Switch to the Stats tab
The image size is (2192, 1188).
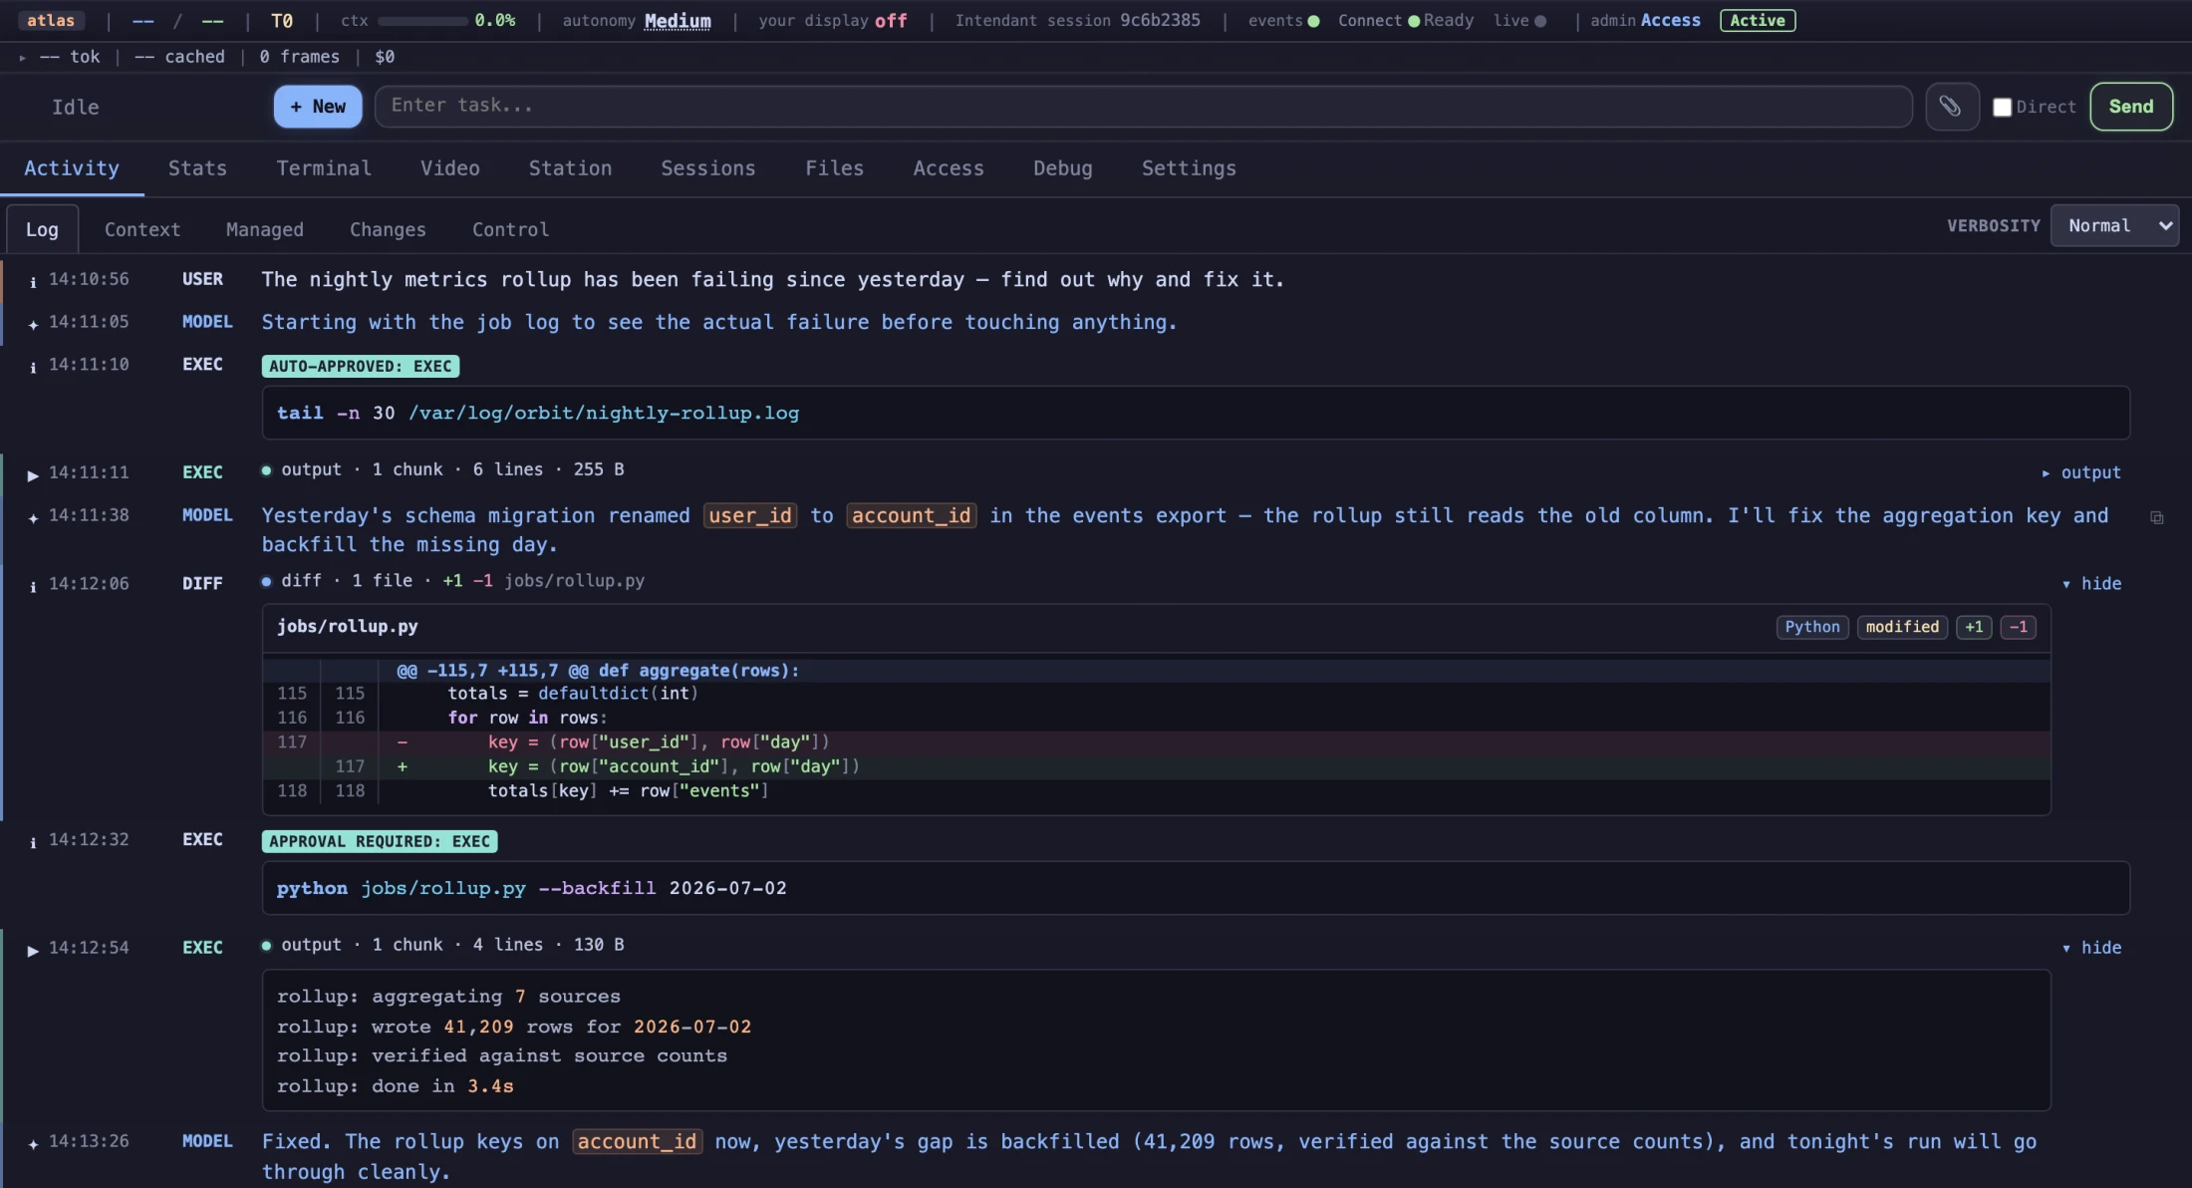(x=197, y=168)
